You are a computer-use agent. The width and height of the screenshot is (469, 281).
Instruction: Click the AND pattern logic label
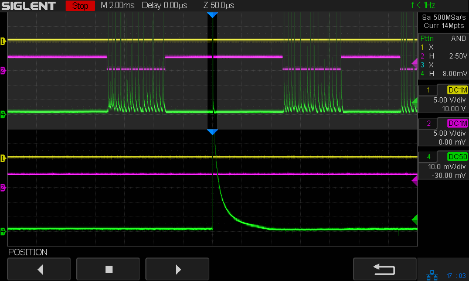(458, 39)
